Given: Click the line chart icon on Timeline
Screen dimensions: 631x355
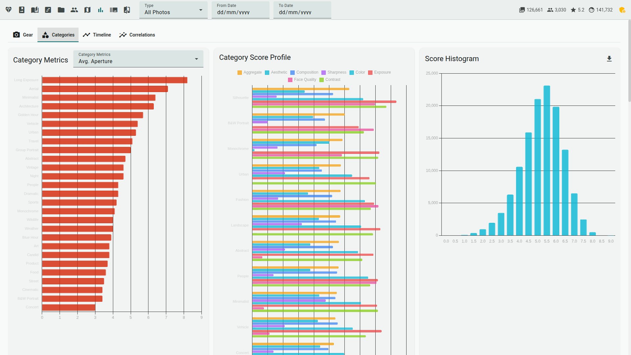Looking at the screenshot, I should (x=86, y=35).
